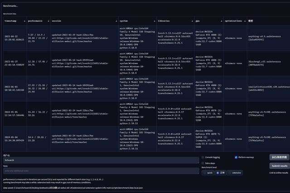Image resolution: width=290 pixels, height=193 pixels.
Task: Select the extensive benchmark level
Action: pos(230,173)
